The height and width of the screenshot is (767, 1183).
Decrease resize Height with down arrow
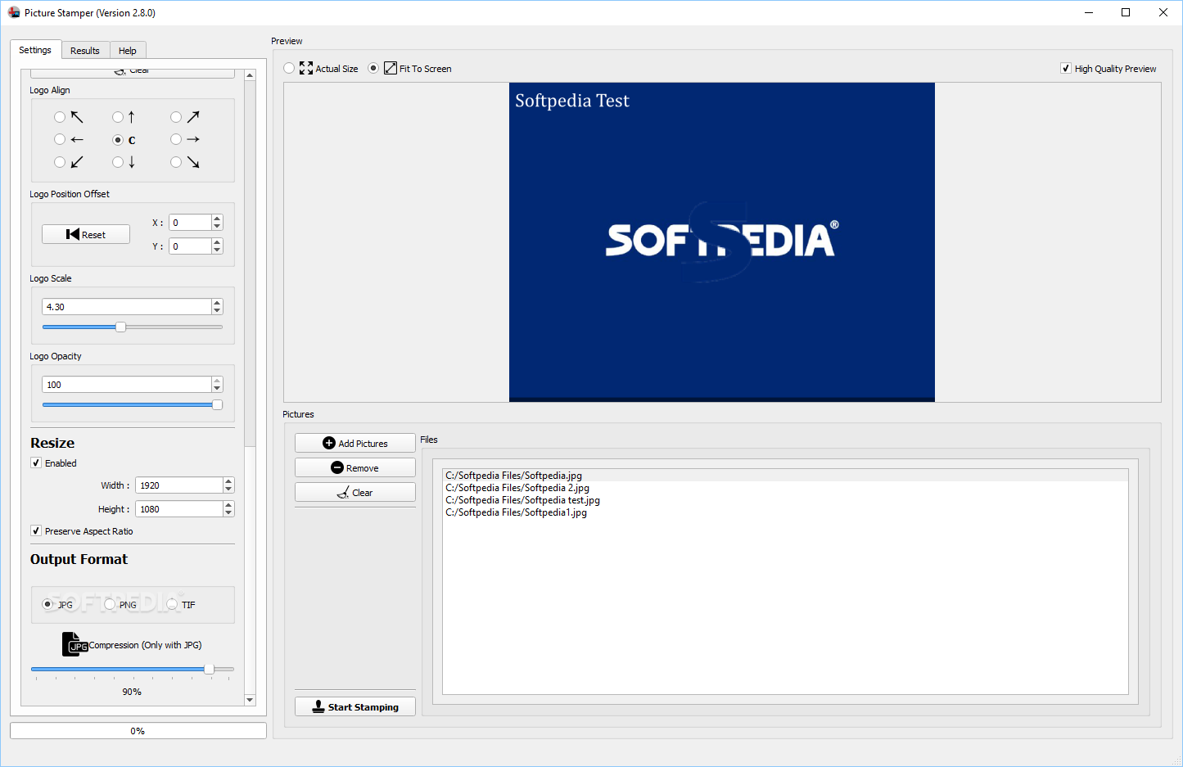[x=228, y=512]
